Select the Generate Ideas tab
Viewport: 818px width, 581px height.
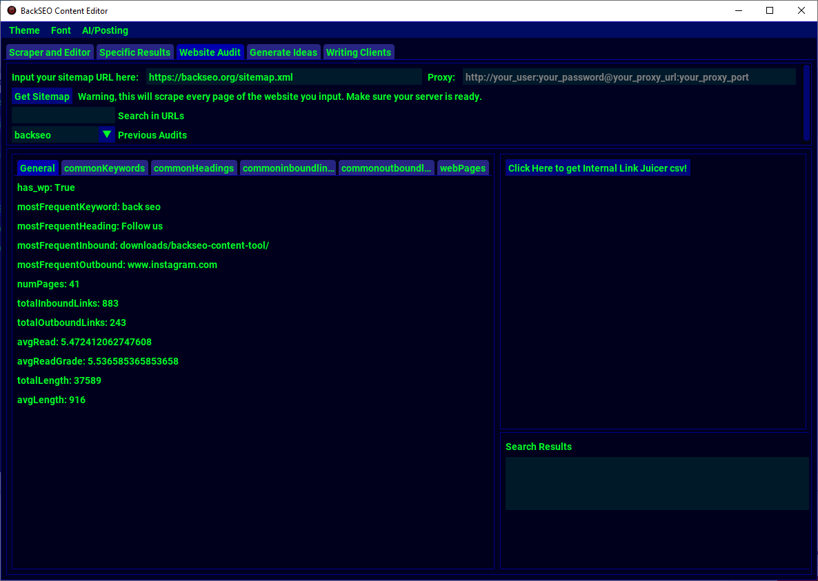[x=283, y=52]
